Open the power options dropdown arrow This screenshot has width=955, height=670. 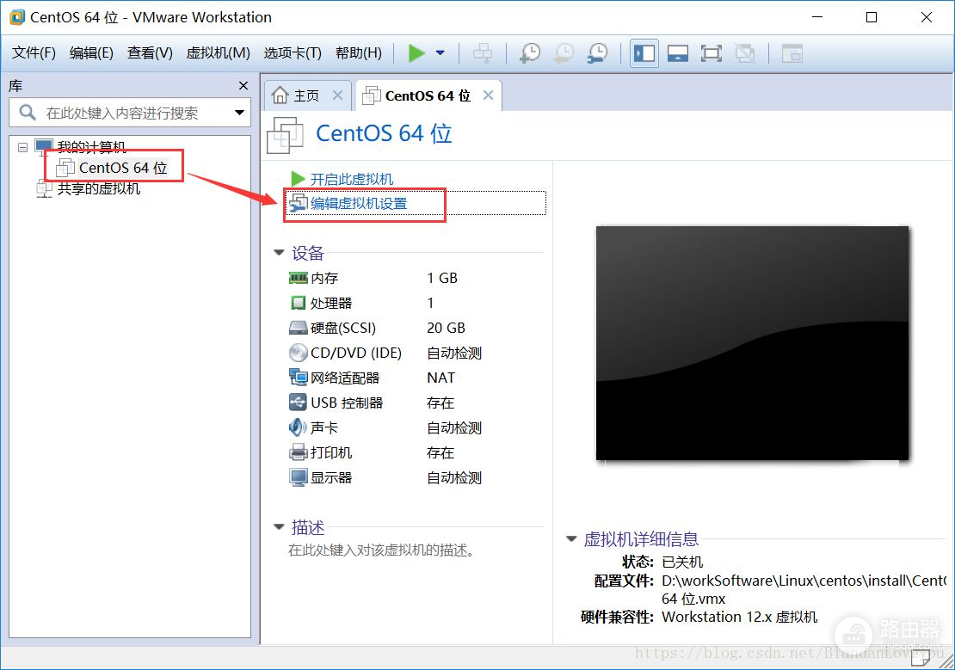(441, 53)
